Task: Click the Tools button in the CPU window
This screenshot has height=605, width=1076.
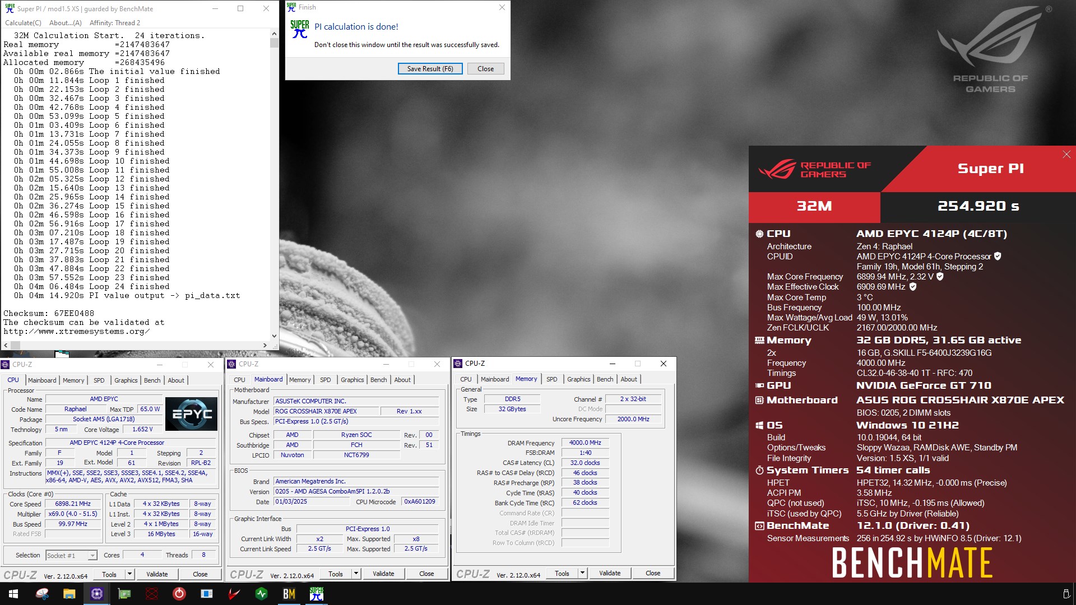Action: [109, 574]
